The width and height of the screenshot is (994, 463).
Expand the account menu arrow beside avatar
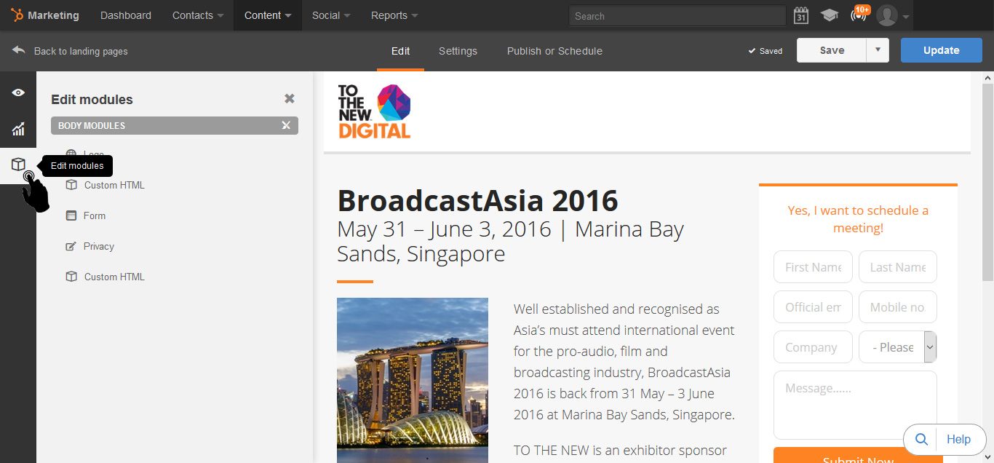point(906,16)
